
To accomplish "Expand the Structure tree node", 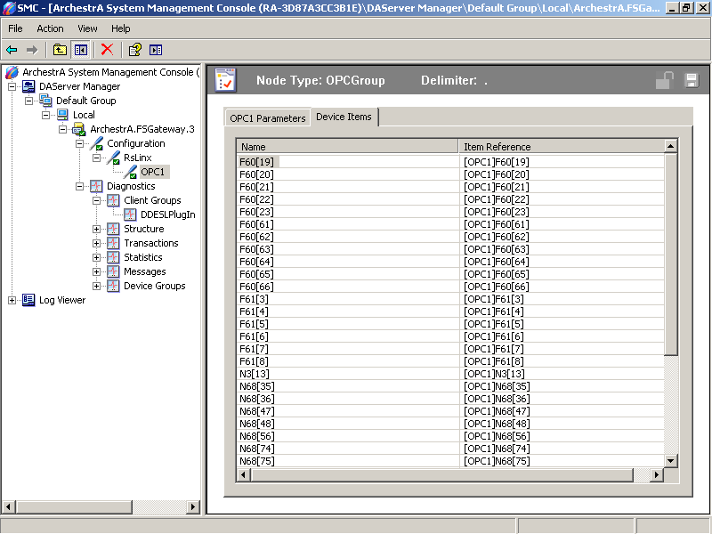I will 97,229.
